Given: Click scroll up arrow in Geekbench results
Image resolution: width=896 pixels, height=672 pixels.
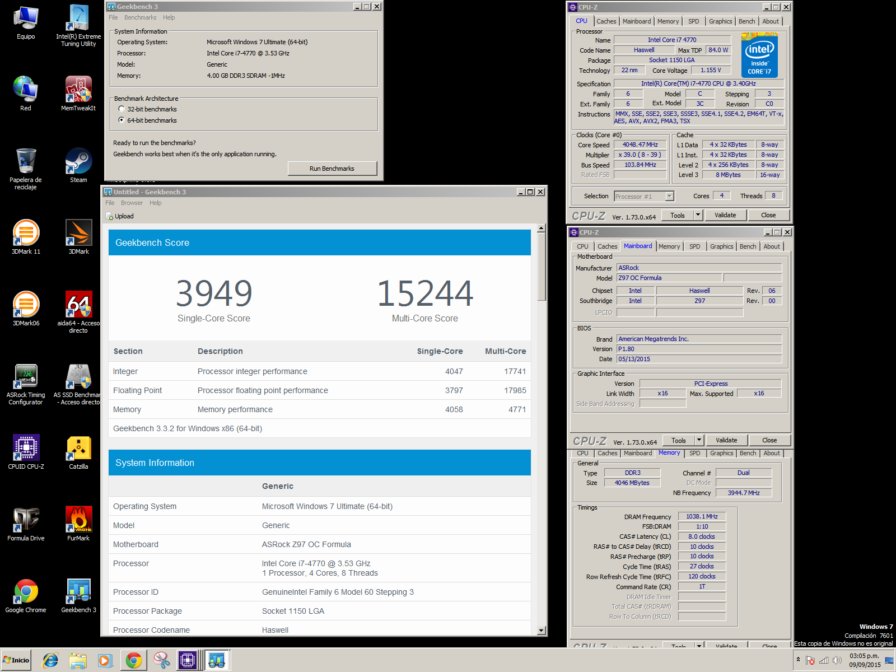Looking at the screenshot, I should tap(541, 228).
